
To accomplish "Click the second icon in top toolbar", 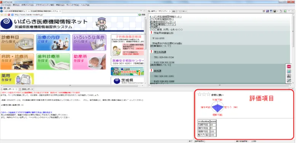I will (5, 8).
